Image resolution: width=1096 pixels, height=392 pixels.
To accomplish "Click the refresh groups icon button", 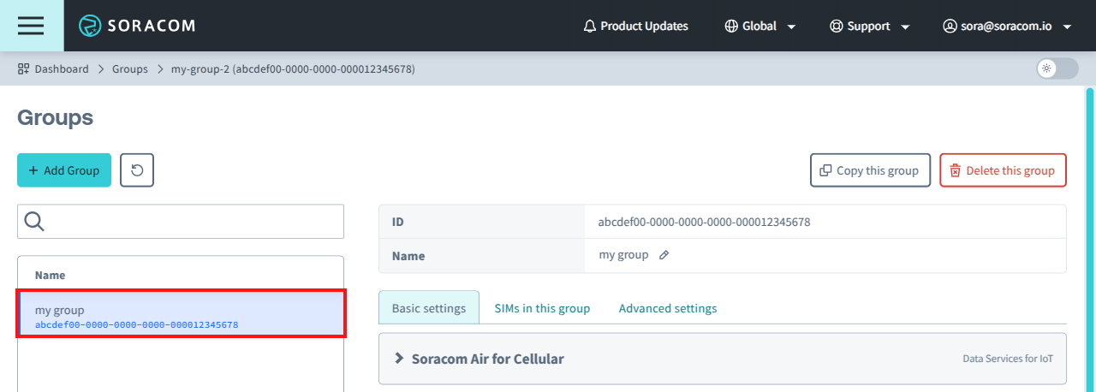I will tap(137, 170).
